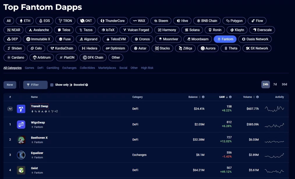
Task: Click the Transit Swap dapp logo
Action: tap(21, 109)
